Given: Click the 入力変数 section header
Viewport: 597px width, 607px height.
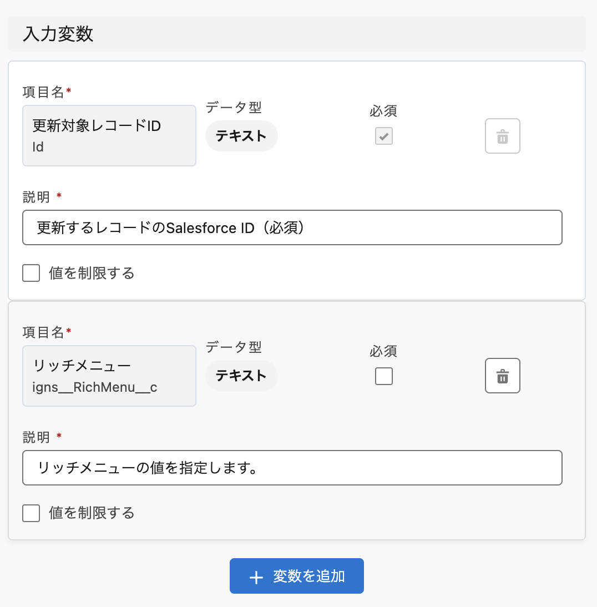Looking at the screenshot, I should tap(58, 34).
